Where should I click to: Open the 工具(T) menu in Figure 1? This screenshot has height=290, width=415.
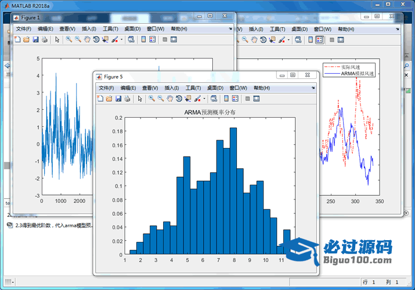(x=110, y=28)
